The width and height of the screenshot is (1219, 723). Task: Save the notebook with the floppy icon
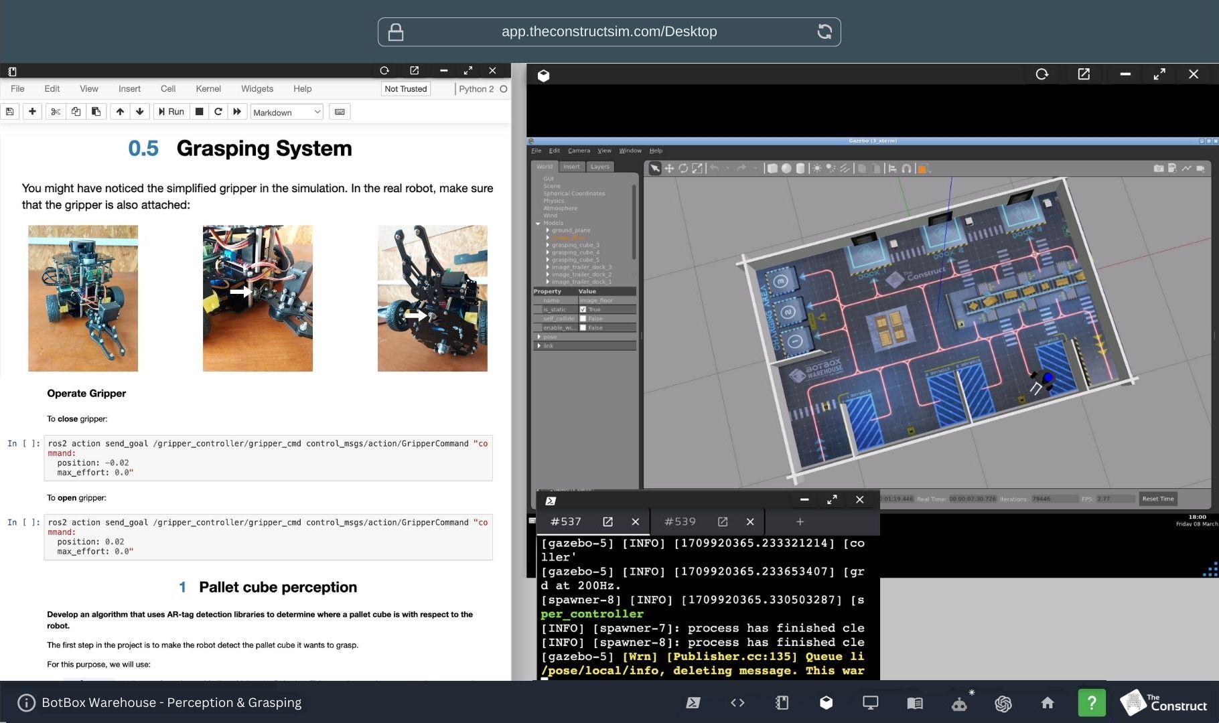tap(10, 112)
